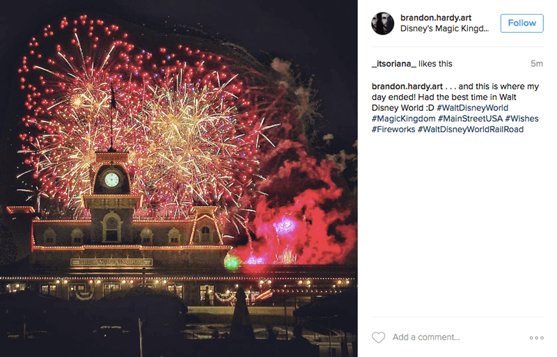Open the #Fireworks hashtag
Screen dimensions: 557x357
point(393,129)
